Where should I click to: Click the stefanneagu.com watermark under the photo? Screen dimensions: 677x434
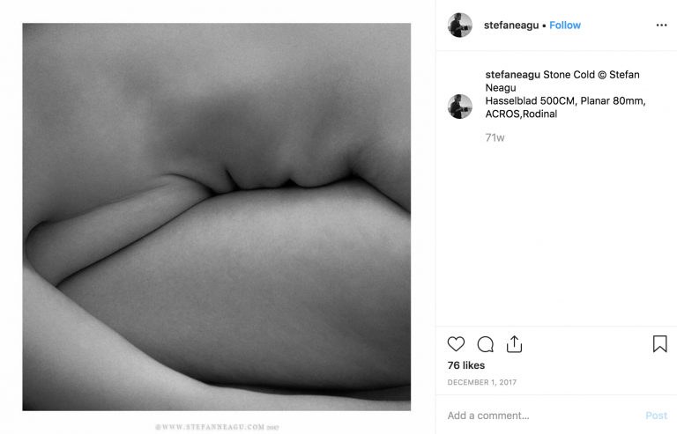217,427
